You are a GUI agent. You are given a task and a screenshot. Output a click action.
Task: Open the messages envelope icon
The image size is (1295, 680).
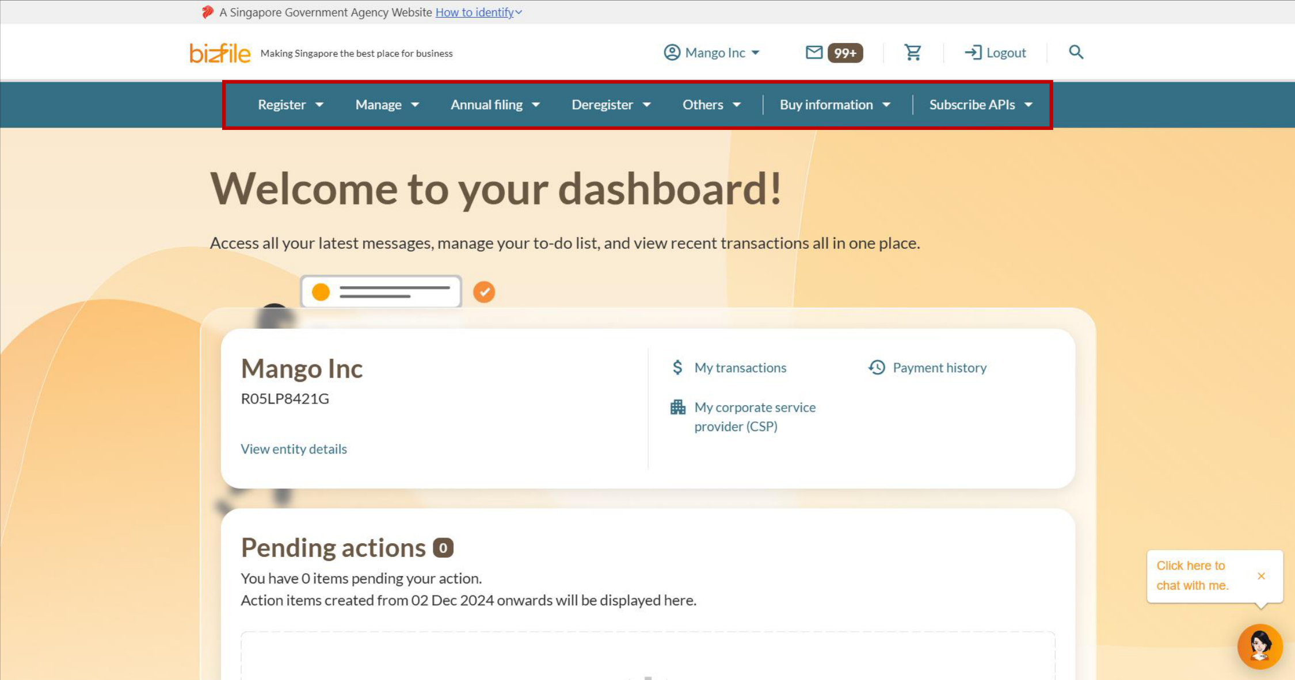(814, 52)
